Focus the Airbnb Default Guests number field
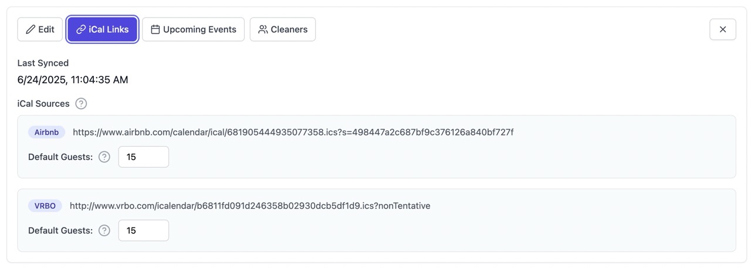Viewport: 751px width, 268px height. [144, 157]
